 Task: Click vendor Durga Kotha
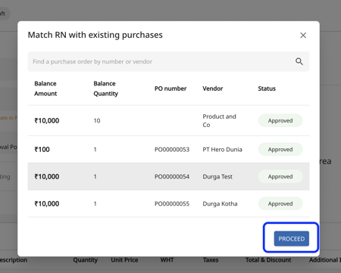pyautogui.click(x=220, y=203)
